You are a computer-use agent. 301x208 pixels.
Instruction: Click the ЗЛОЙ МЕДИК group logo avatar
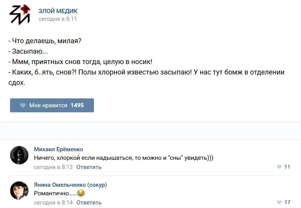click(19, 15)
